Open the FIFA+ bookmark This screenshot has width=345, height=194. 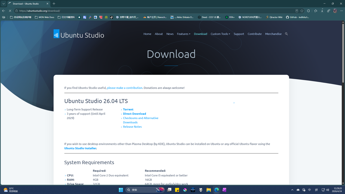[x=230, y=17]
